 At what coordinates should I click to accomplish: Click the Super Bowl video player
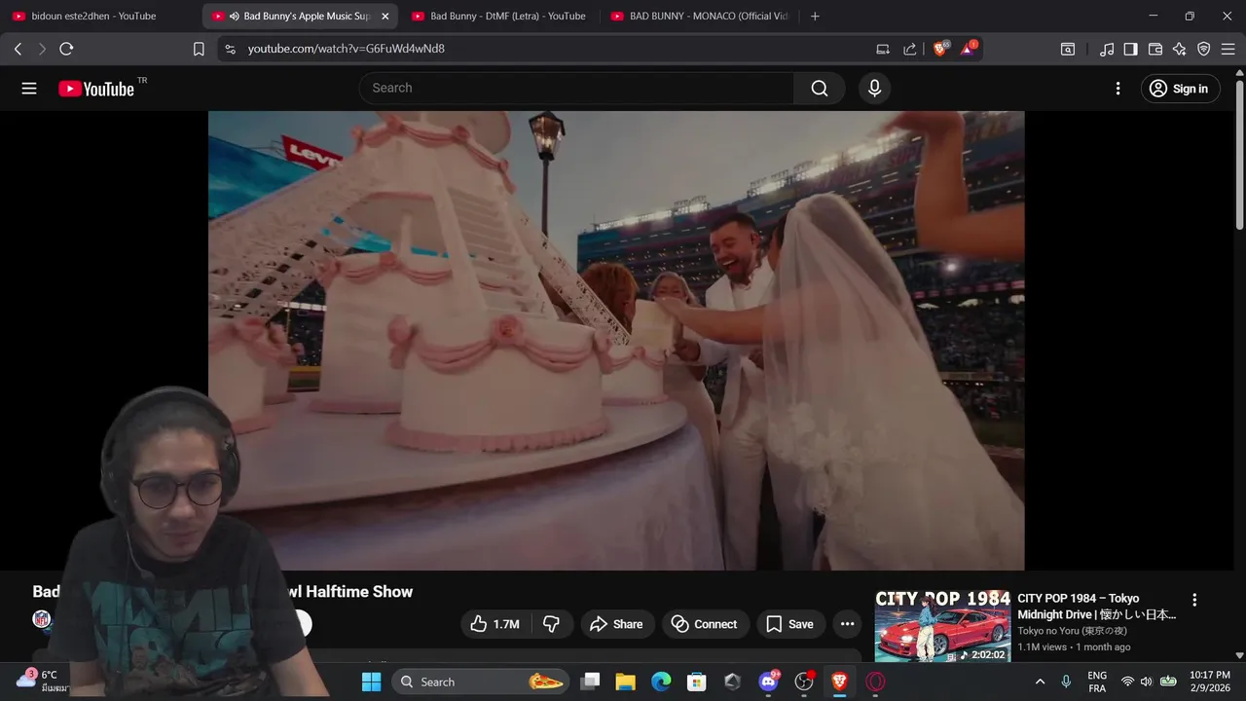tap(616, 340)
